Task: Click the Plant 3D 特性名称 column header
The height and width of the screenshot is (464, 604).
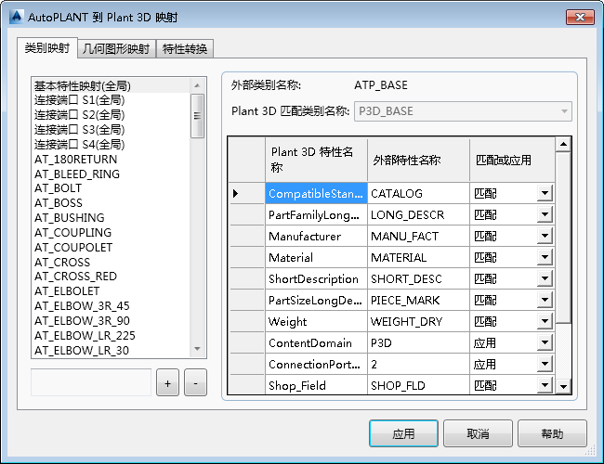Action: 316,160
